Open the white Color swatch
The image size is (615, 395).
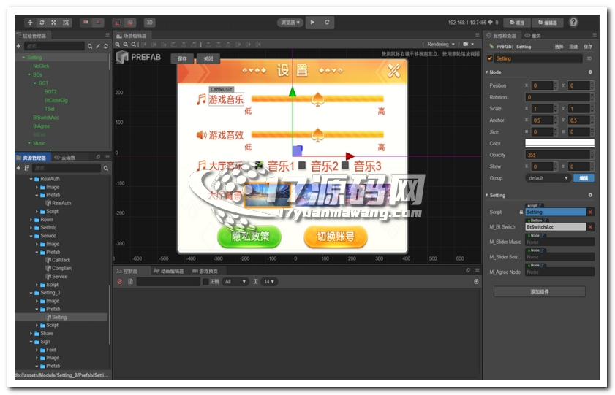[x=559, y=143]
